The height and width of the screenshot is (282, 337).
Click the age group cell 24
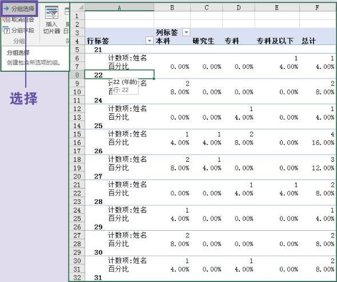pos(98,100)
